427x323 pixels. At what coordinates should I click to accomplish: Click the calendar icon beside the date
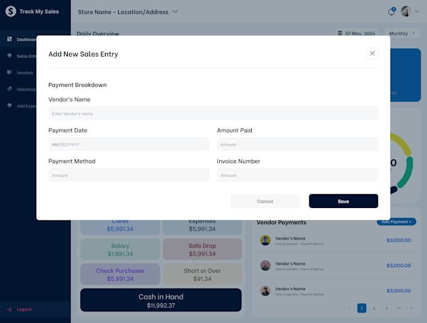coord(340,33)
